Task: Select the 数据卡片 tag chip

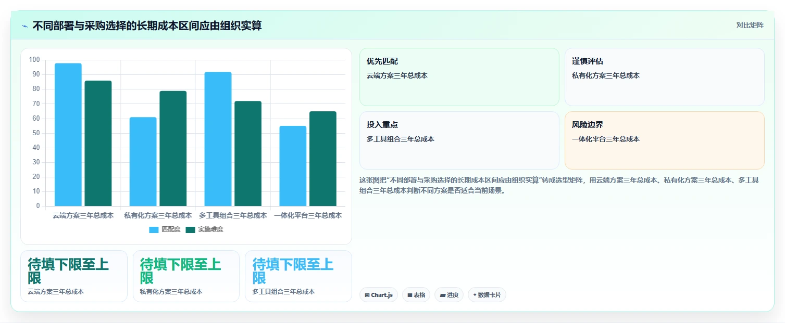Action: [487, 295]
